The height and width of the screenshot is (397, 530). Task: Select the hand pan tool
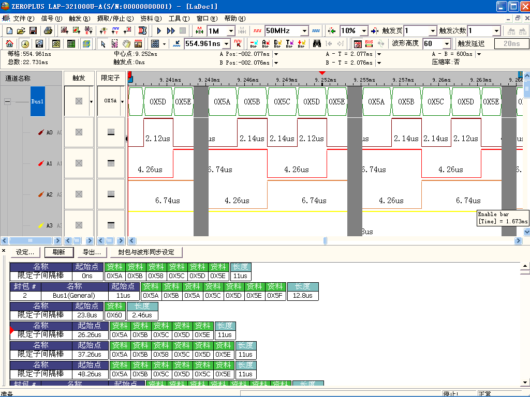126,44
